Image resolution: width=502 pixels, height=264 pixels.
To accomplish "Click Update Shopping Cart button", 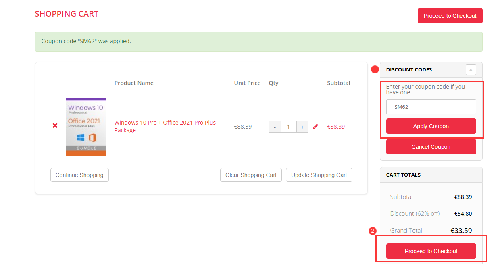I will [319, 175].
